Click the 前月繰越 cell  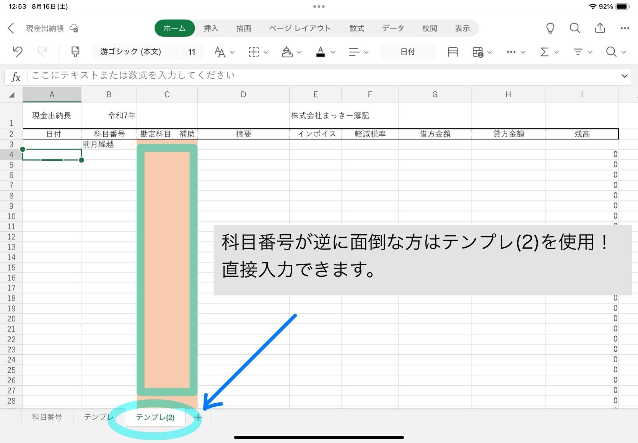point(109,144)
